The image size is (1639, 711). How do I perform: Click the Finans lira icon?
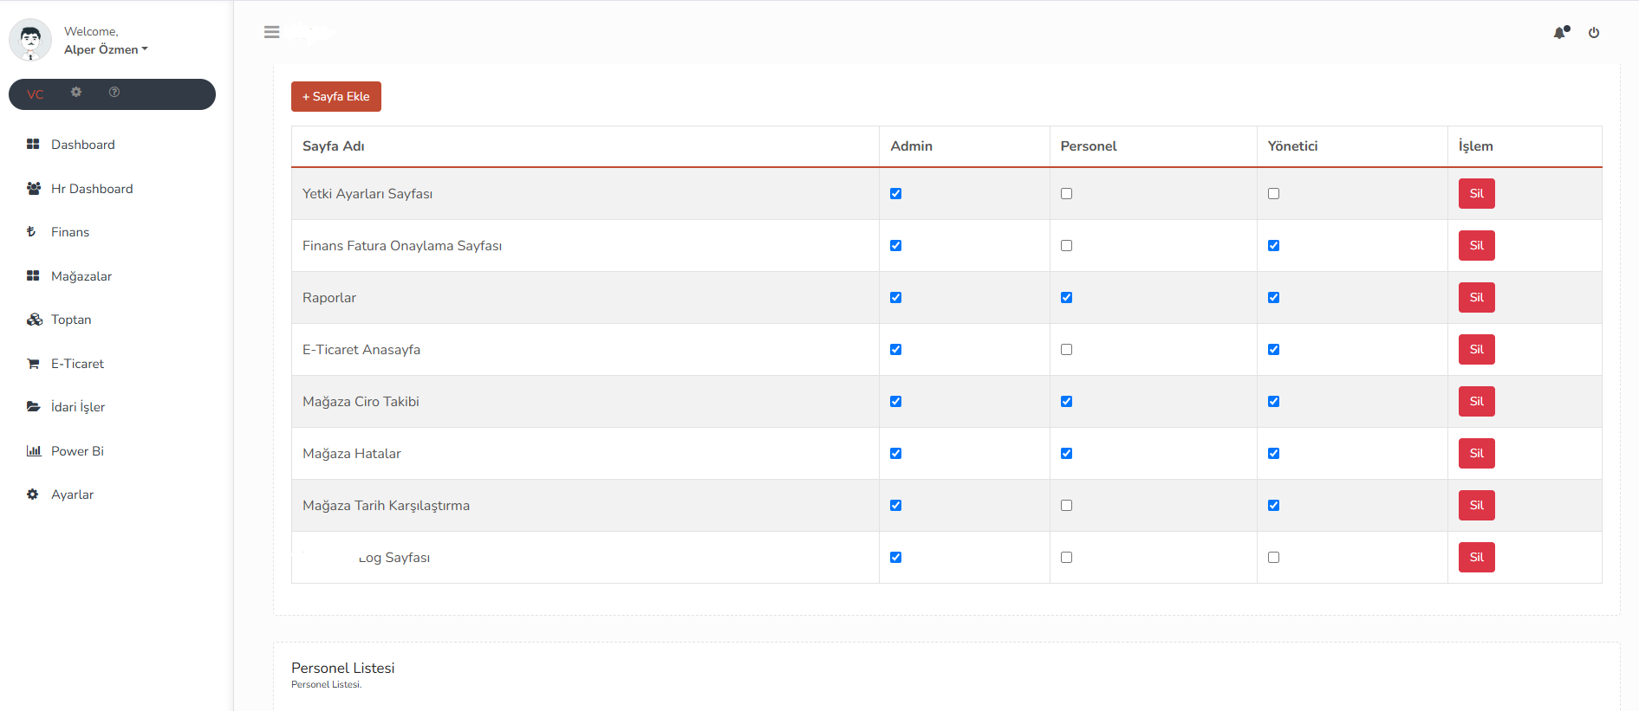pos(32,232)
